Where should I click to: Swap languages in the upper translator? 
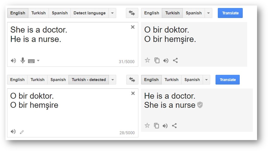pos(132,13)
